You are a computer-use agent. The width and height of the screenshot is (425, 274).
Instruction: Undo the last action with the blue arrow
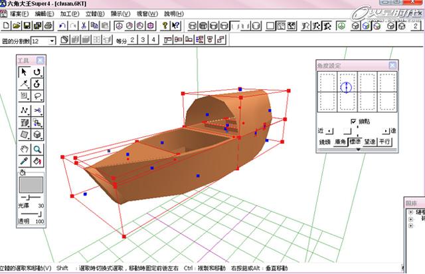(62, 26)
